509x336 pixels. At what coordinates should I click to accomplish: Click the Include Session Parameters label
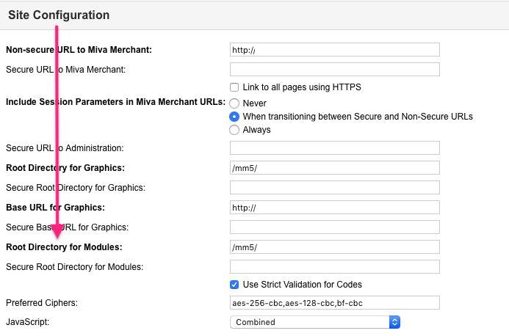pos(115,102)
